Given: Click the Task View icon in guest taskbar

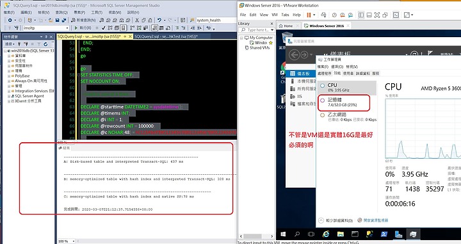Looking at the screenshot, I should [311, 234].
